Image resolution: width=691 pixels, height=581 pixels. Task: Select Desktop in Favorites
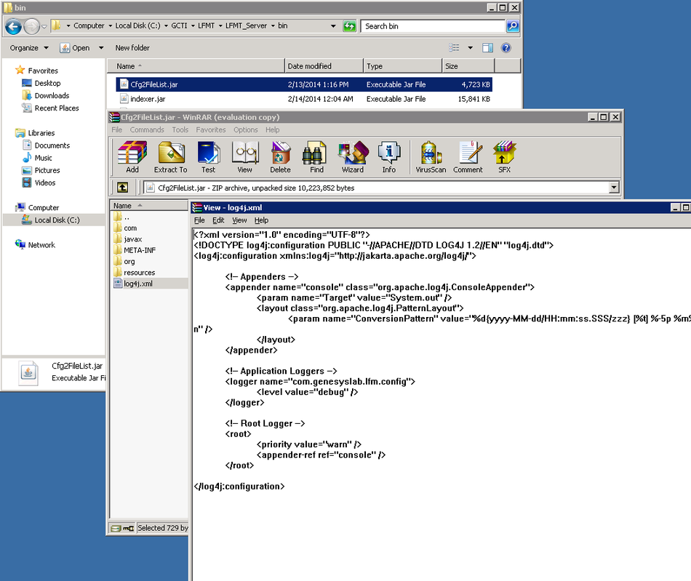point(47,83)
